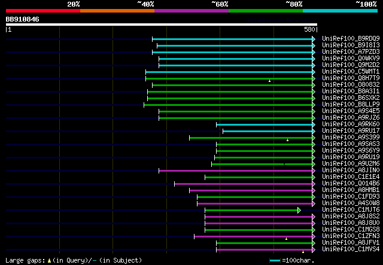Image resolution: width=383 pixels, height=265 pixels.
Task: Click the UniRef100_A4S0W8 label
Action: pos(351,203)
